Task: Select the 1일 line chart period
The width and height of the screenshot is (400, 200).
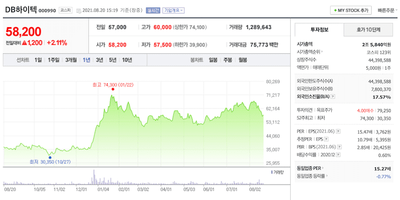Action: [x=38, y=60]
